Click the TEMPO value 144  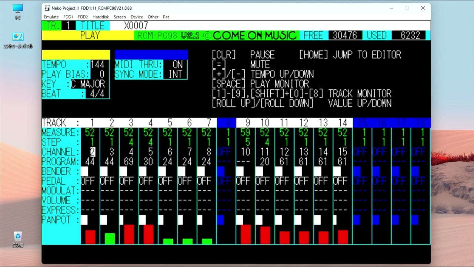coord(97,65)
